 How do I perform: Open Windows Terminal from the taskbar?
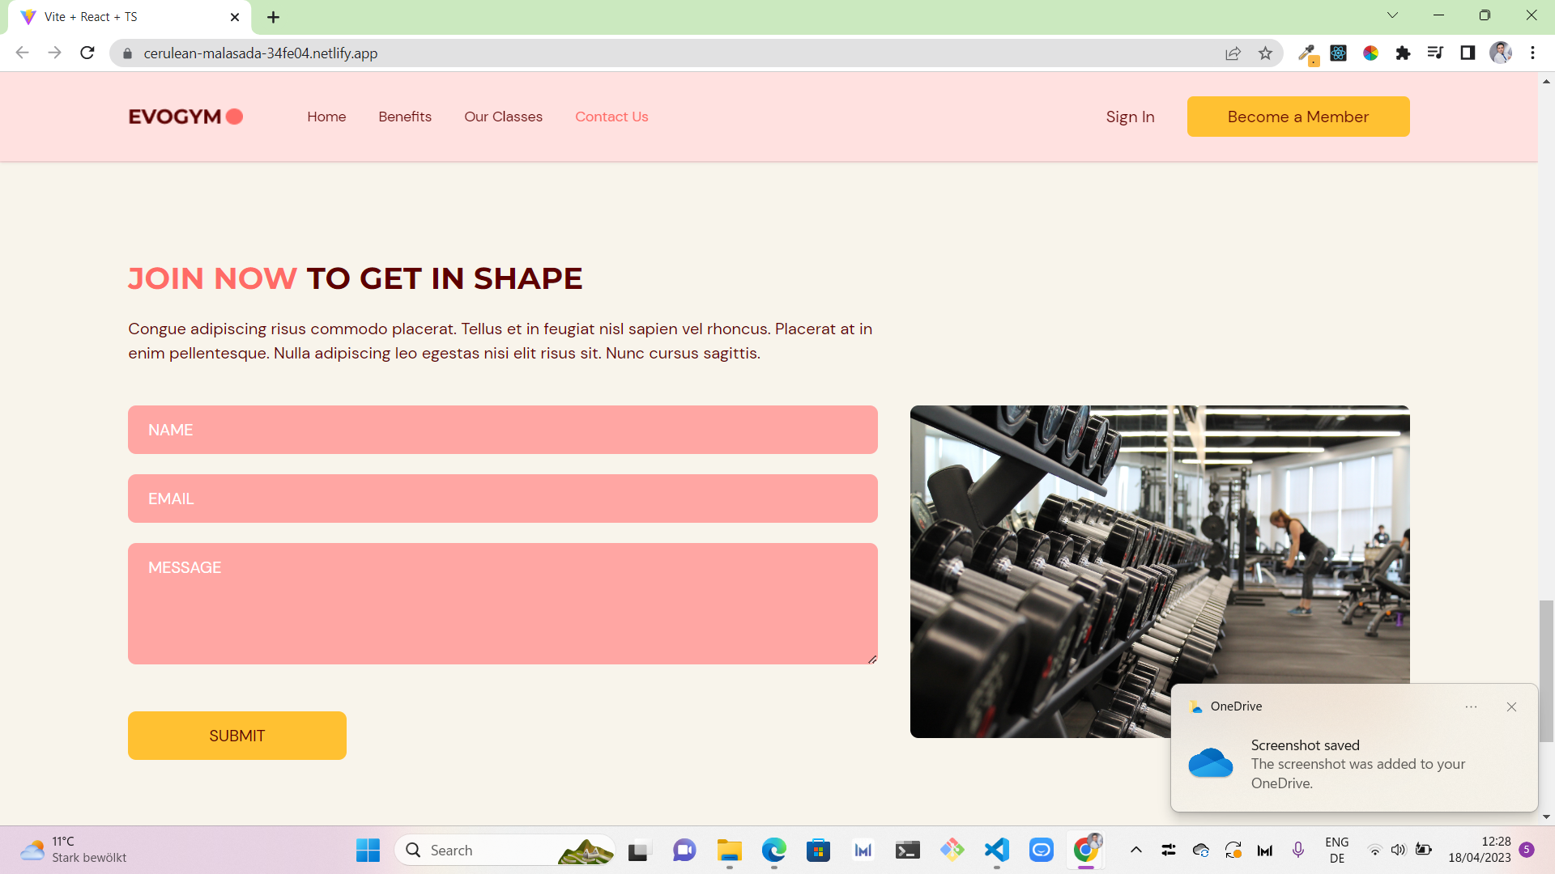908,850
